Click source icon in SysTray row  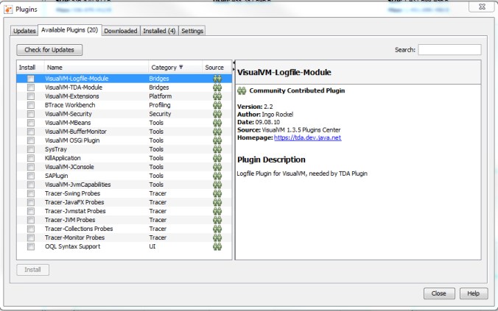click(x=217, y=149)
